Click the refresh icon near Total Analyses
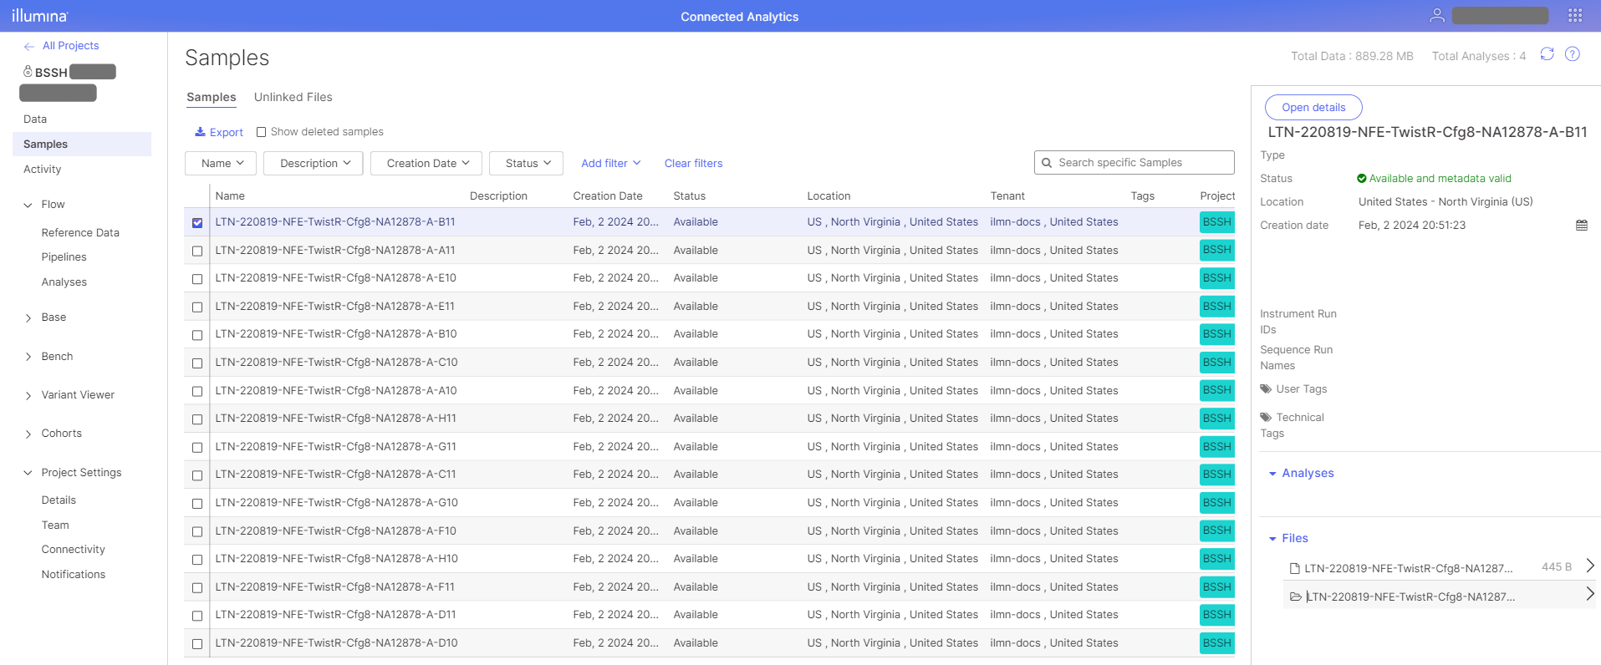Screen dimensions: 1601x665 point(1547,54)
